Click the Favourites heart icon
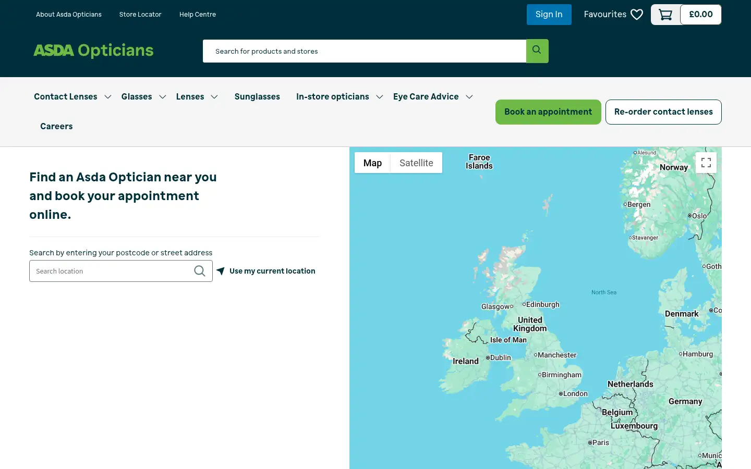 (637, 15)
